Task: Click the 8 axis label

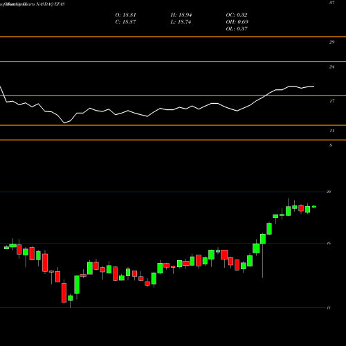Action: 331,145
